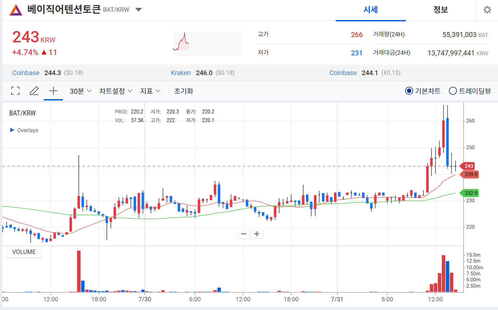Select 기본차트 radio button

point(409,91)
